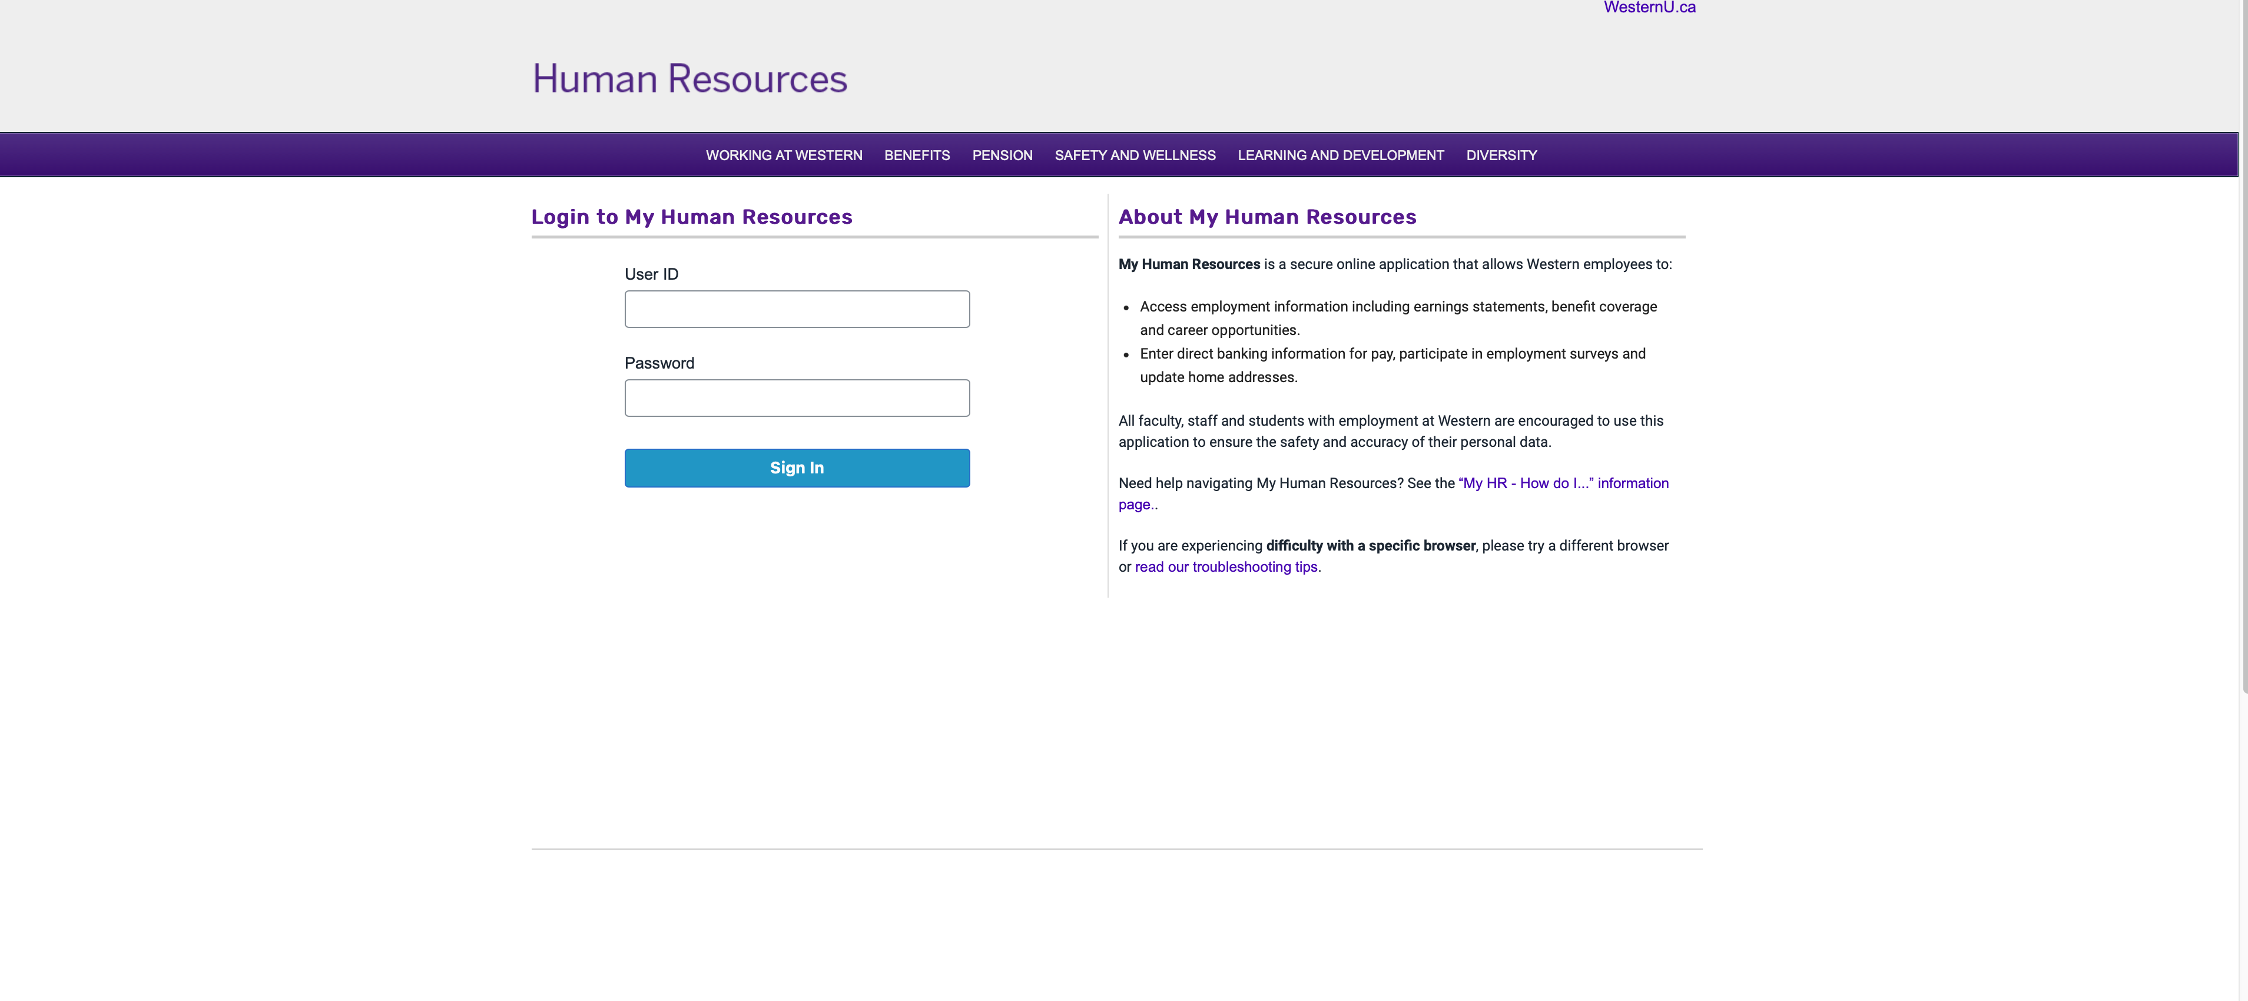Click the User ID label

(651, 274)
